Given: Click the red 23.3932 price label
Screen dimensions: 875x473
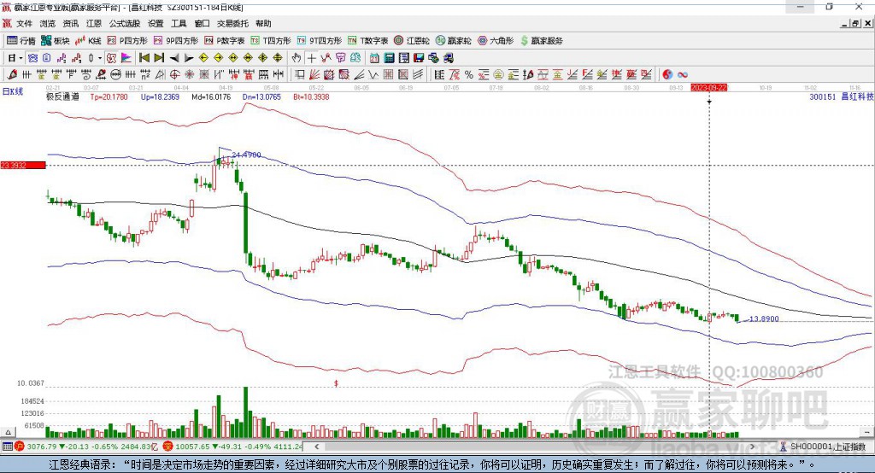Looking at the screenshot, I should click(x=23, y=165).
